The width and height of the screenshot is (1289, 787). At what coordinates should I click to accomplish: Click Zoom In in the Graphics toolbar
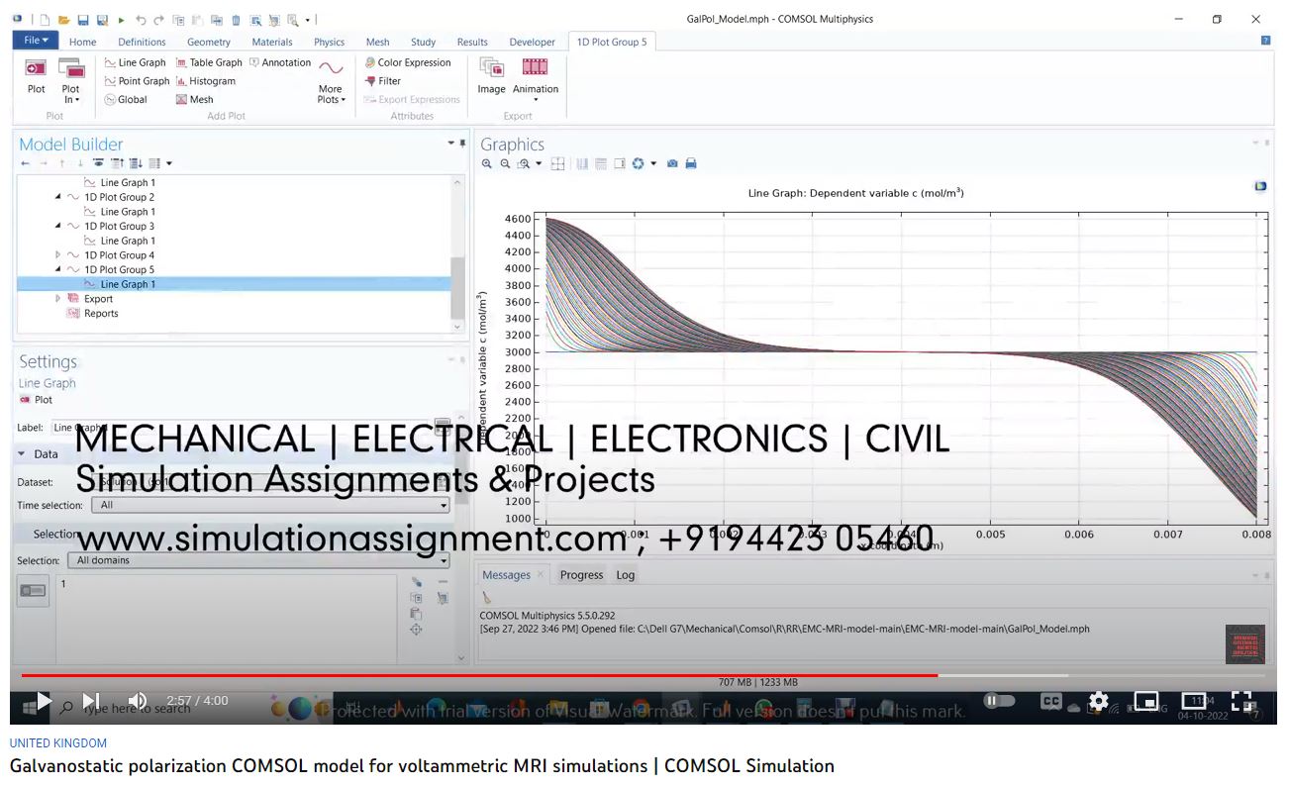[x=487, y=163]
